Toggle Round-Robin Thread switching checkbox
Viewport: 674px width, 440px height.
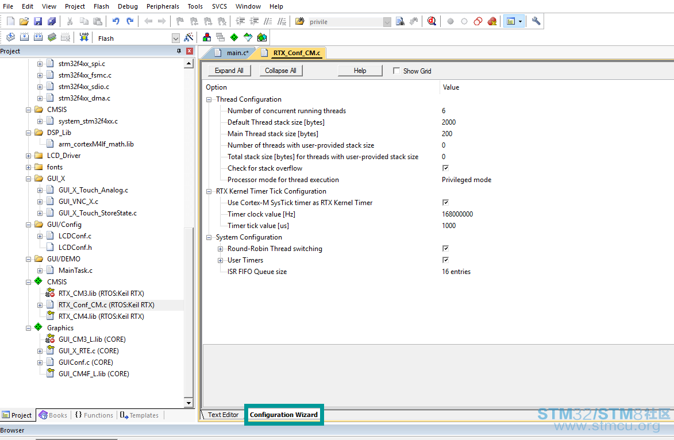445,248
